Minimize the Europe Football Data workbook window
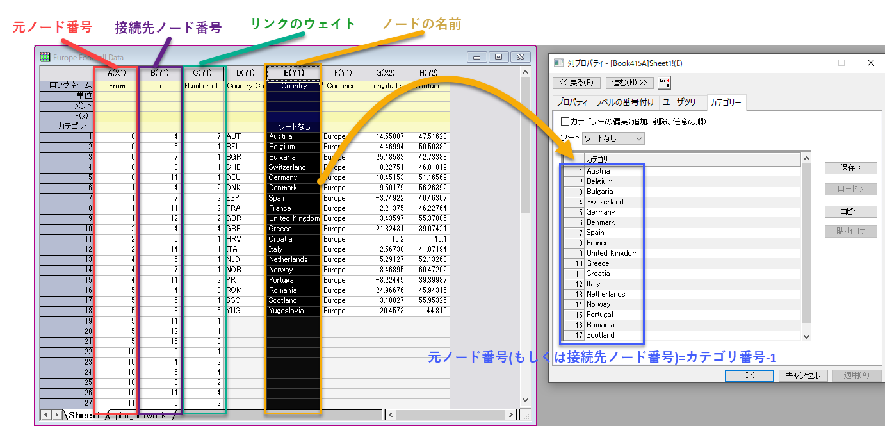 coord(477,57)
